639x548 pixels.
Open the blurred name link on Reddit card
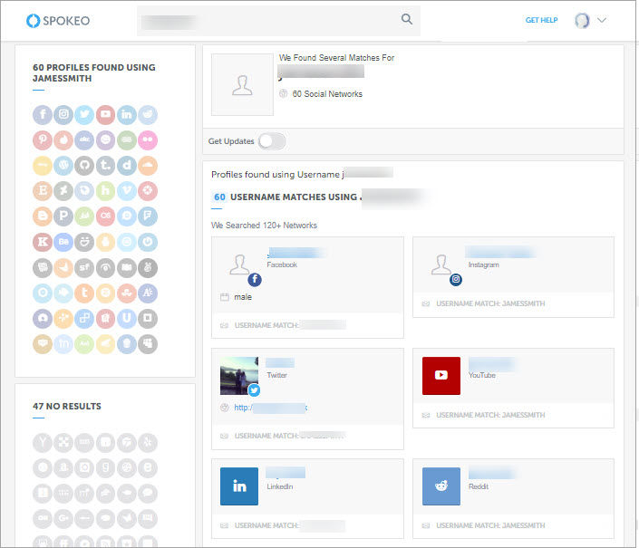coord(491,474)
